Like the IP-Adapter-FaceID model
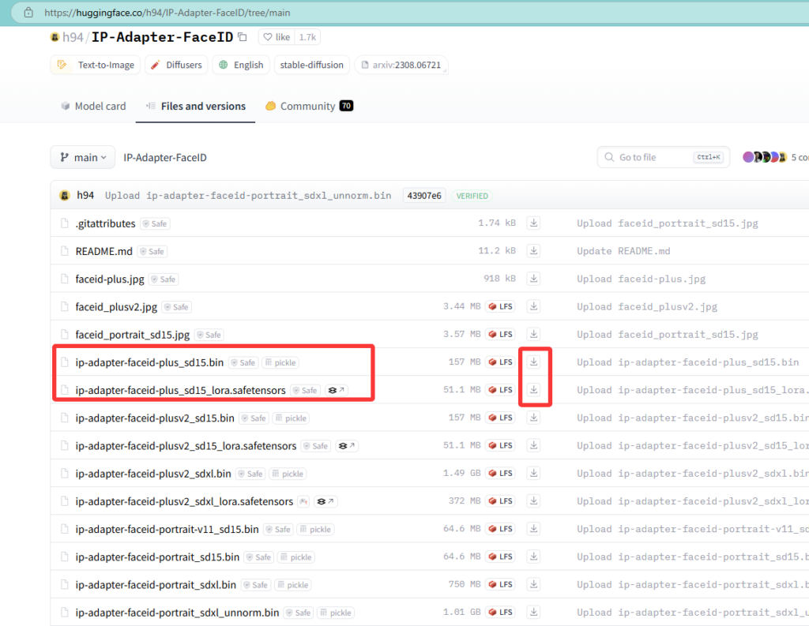This screenshot has height=626, width=809. point(277,37)
